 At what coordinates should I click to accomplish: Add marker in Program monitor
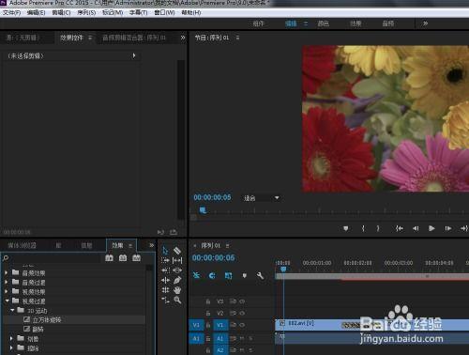click(x=346, y=228)
